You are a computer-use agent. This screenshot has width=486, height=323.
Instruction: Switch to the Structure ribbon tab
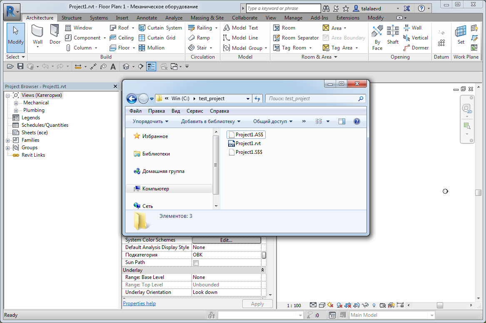(x=71, y=18)
